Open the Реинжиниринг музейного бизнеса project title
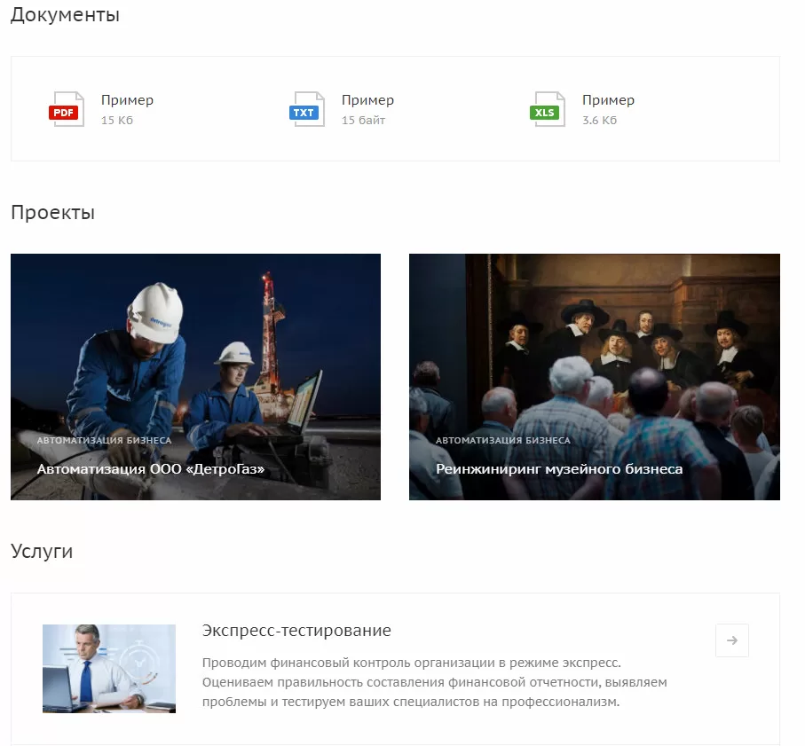Viewport: 805px width, 746px height. pyautogui.click(x=559, y=469)
